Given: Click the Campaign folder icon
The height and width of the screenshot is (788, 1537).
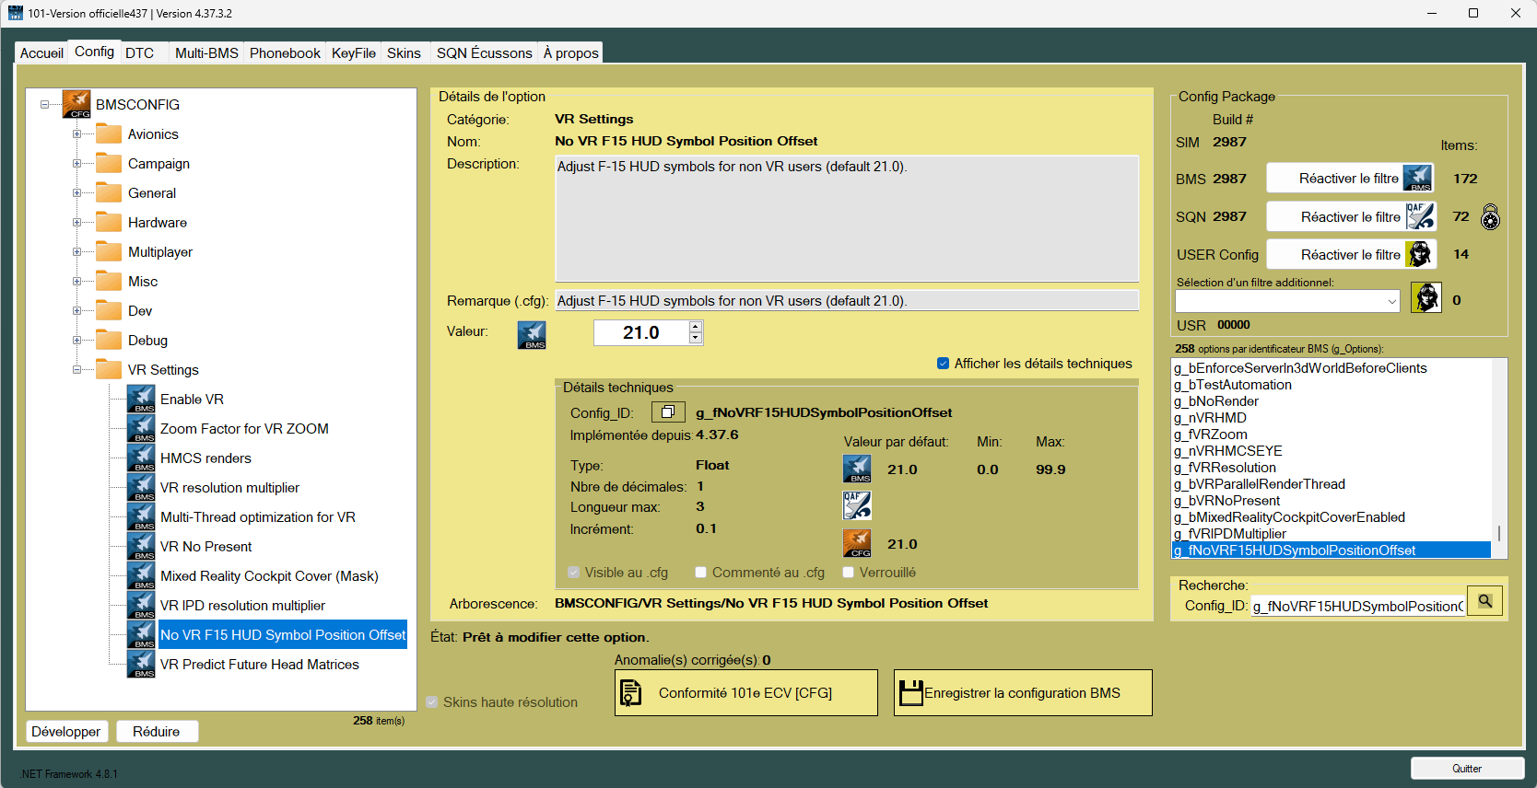Looking at the screenshot, I should (109, 163).
